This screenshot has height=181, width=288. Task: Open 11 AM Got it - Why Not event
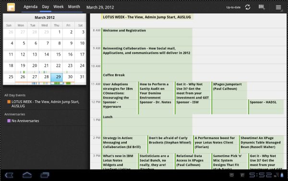coord(193,91)
